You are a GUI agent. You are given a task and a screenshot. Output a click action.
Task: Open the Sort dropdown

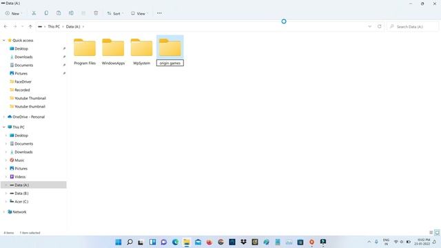click(115, 13)
